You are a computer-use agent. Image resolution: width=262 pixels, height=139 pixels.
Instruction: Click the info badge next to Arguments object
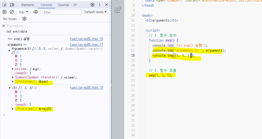click(18, 52)
